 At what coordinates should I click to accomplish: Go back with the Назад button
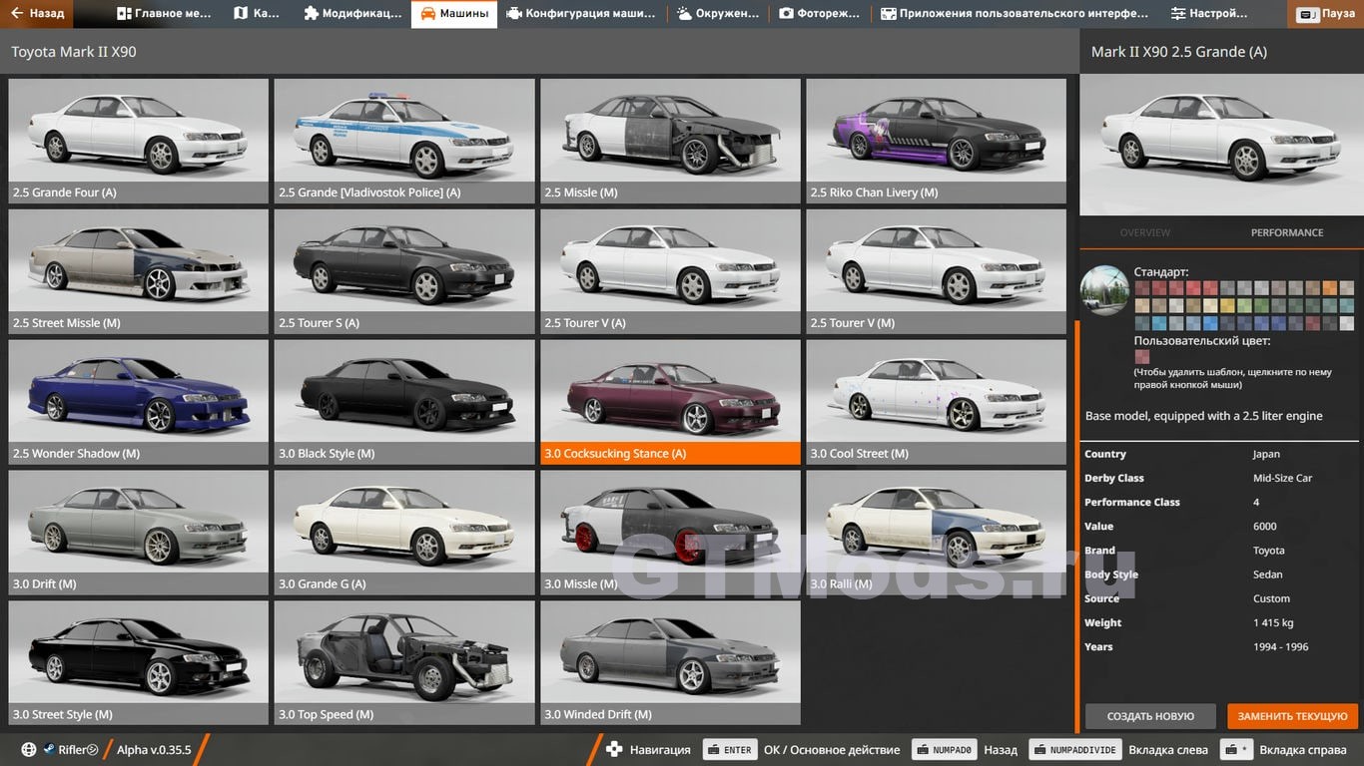[x=37, y=14]
